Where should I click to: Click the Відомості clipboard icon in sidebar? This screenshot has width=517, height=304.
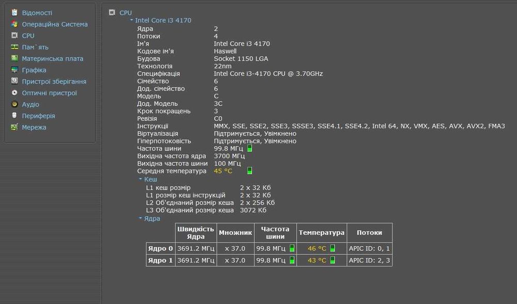(14, 12)
